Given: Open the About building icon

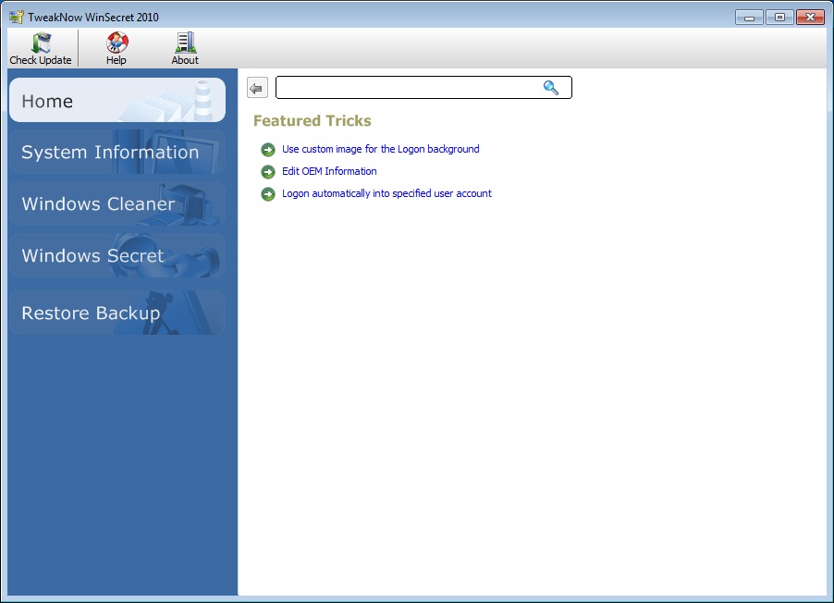Looking at the screenshot, I should pos(185,43).
